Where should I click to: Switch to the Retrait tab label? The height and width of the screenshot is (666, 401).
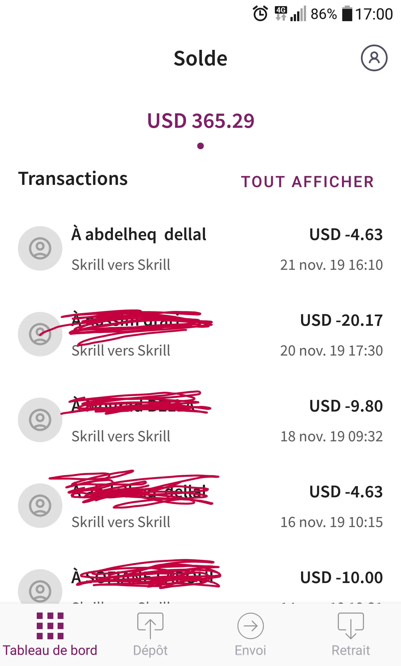pos(351,650)
